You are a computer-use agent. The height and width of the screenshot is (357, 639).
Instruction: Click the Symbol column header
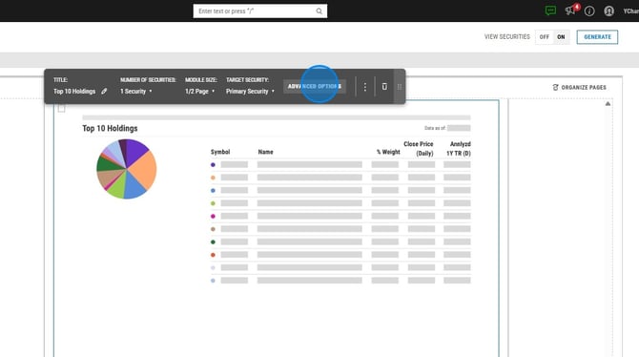tap(220, 152)
